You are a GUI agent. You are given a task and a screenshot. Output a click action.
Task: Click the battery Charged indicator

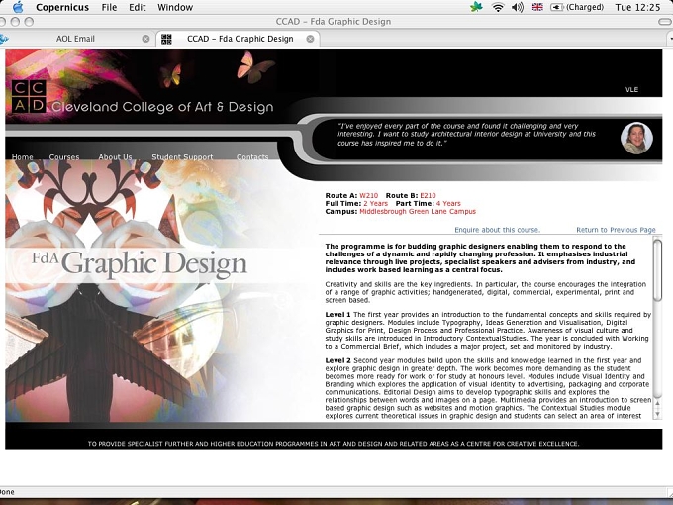click(x=577, y=7)
